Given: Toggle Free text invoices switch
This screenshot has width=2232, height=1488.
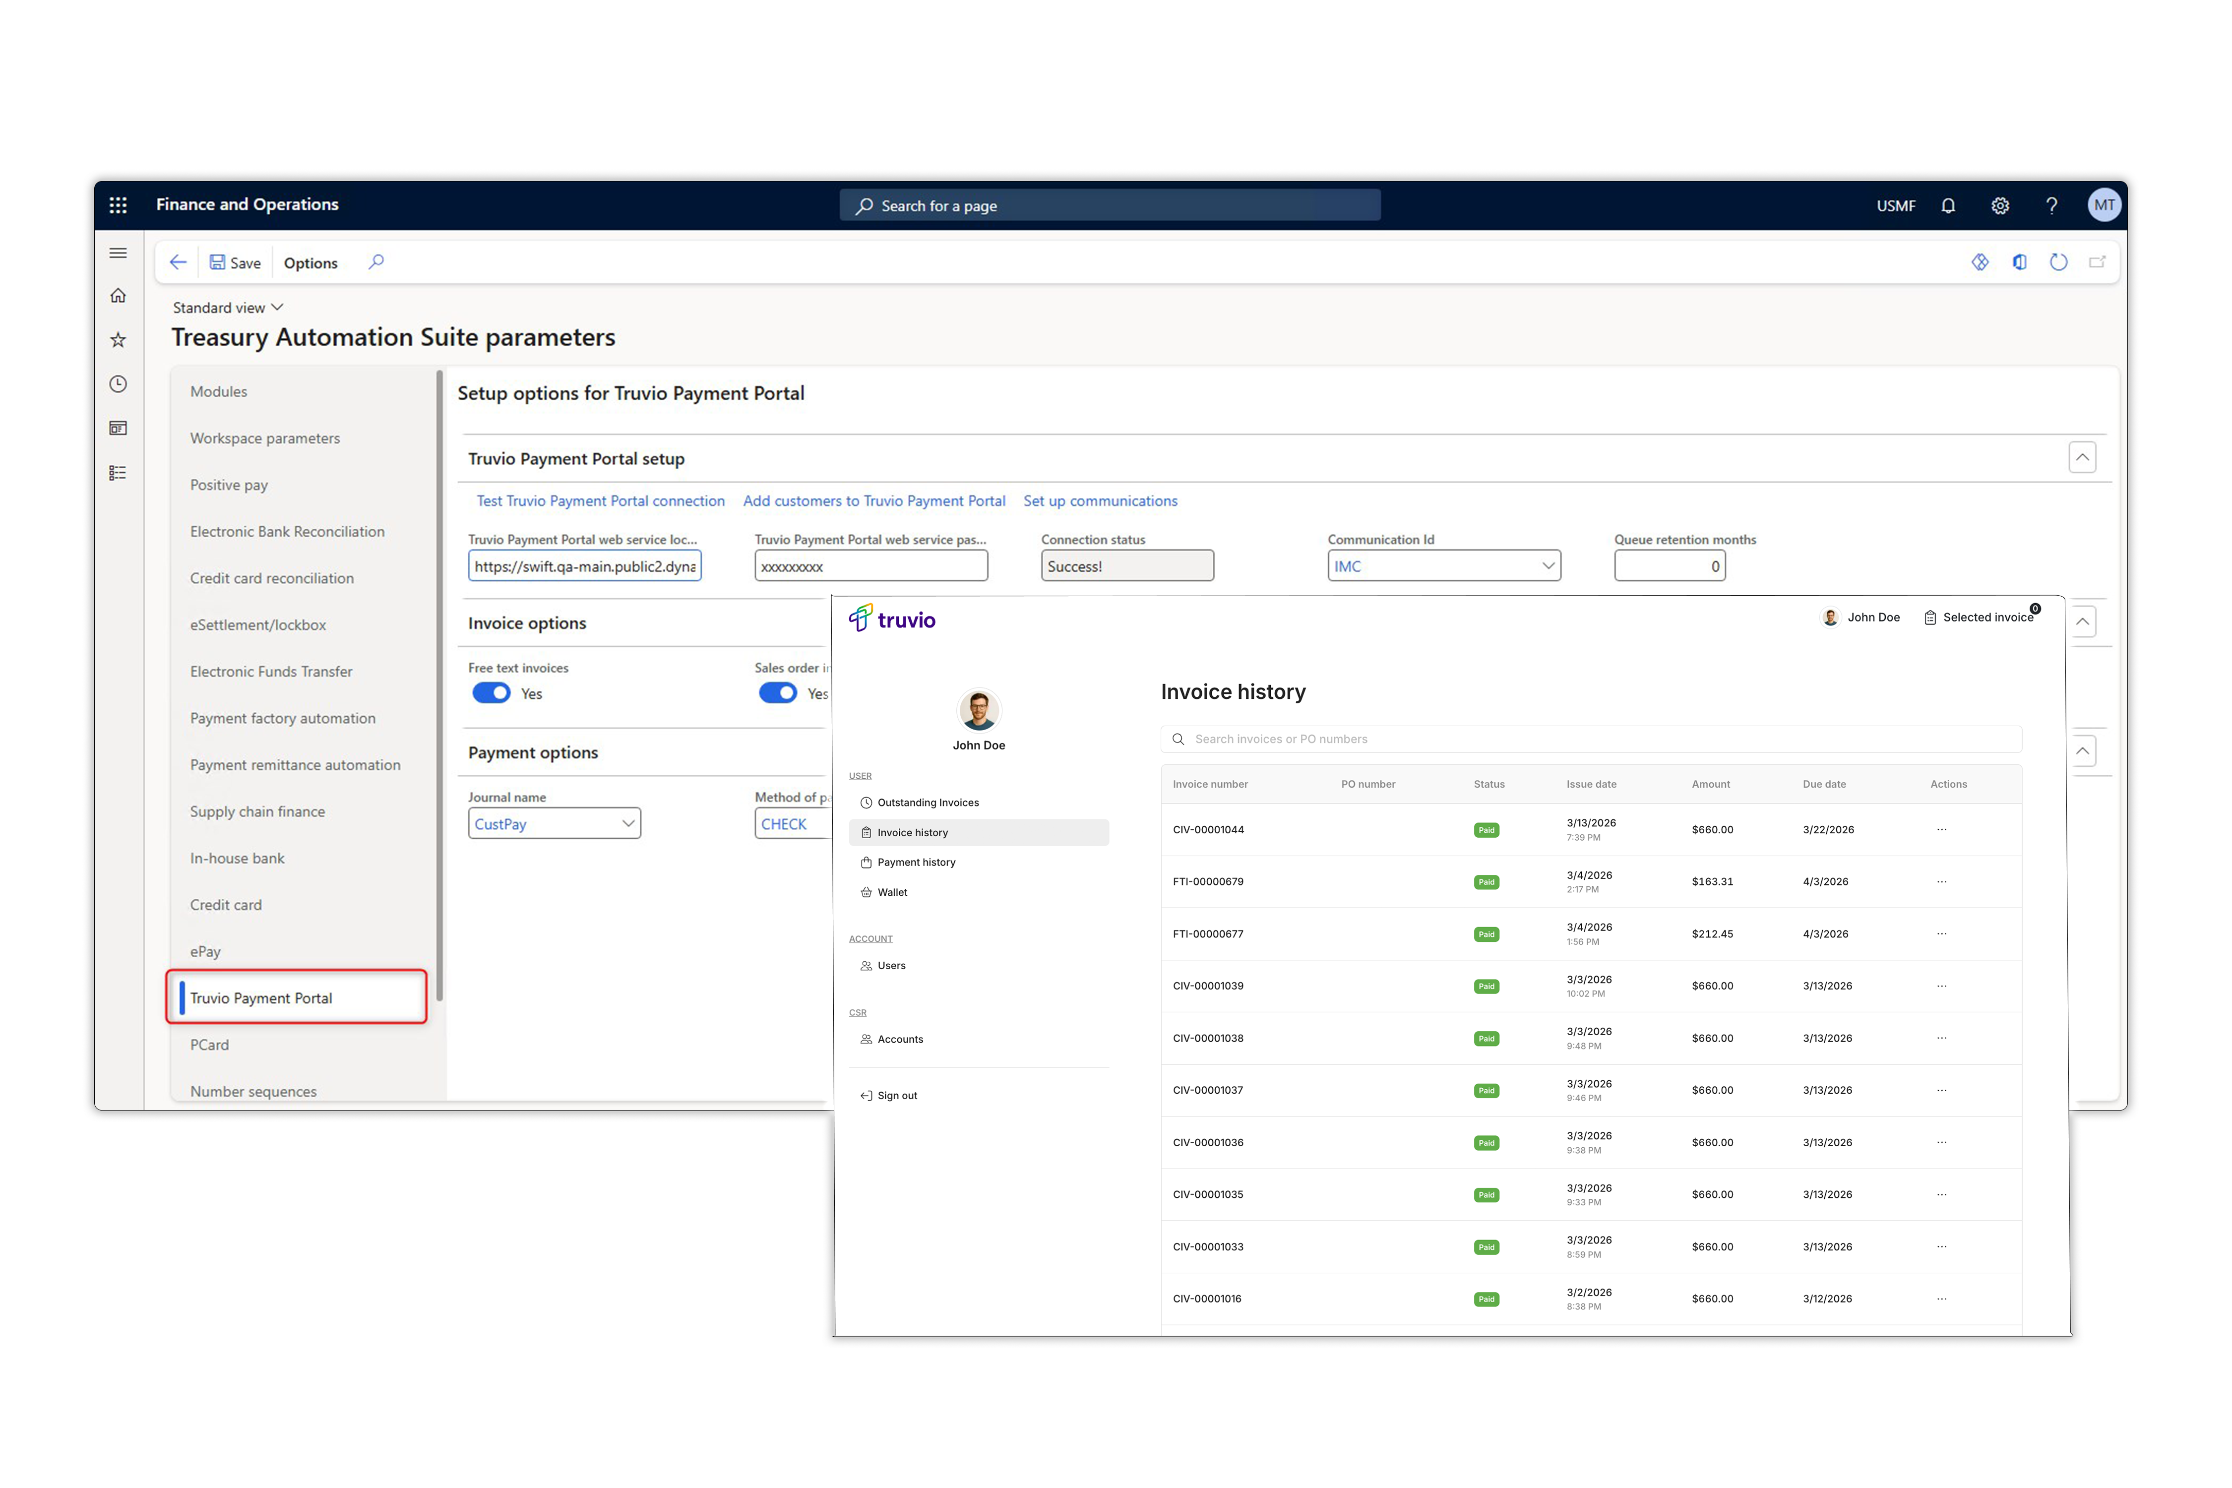Looking at the screenshot, I should tap(492, 693).
